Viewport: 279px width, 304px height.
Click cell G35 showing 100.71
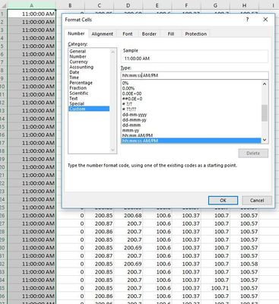click(x=215, y=288)
